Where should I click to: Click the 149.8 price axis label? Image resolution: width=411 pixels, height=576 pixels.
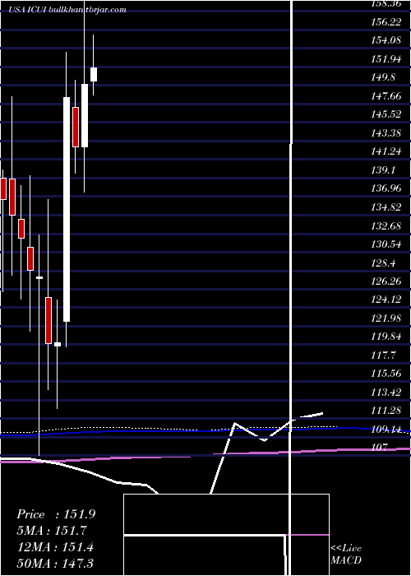tap(383, 77)
